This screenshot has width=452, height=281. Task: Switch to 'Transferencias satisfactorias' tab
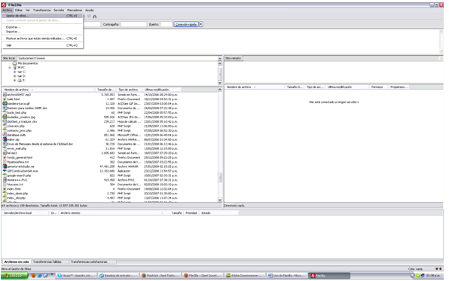coord(89,261)
